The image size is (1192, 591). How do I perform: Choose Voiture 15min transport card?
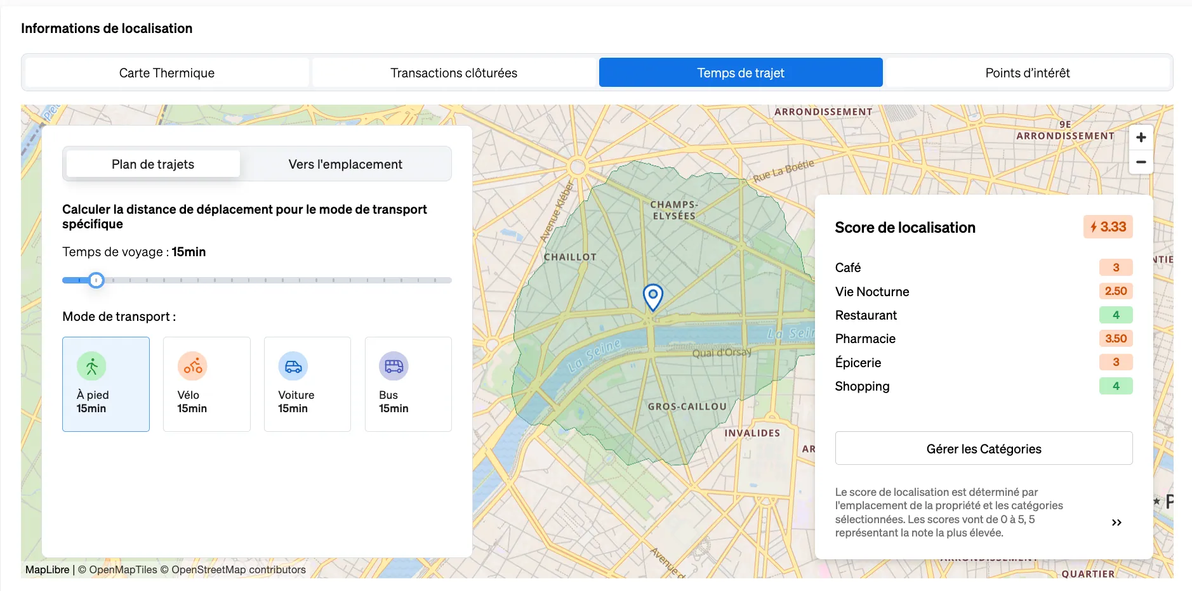click(x=307, y=384)
